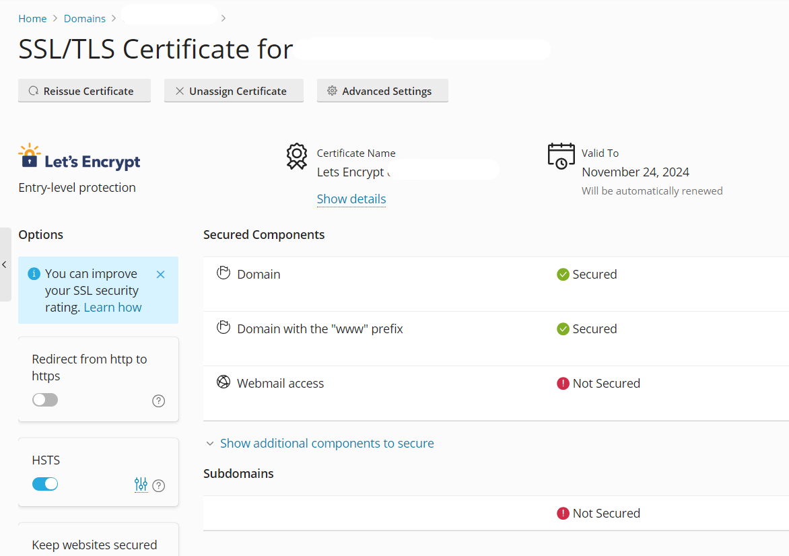Screen dimensions: 789x556
Task: Dismiss the SSL security rating notification
Action: 160,274
